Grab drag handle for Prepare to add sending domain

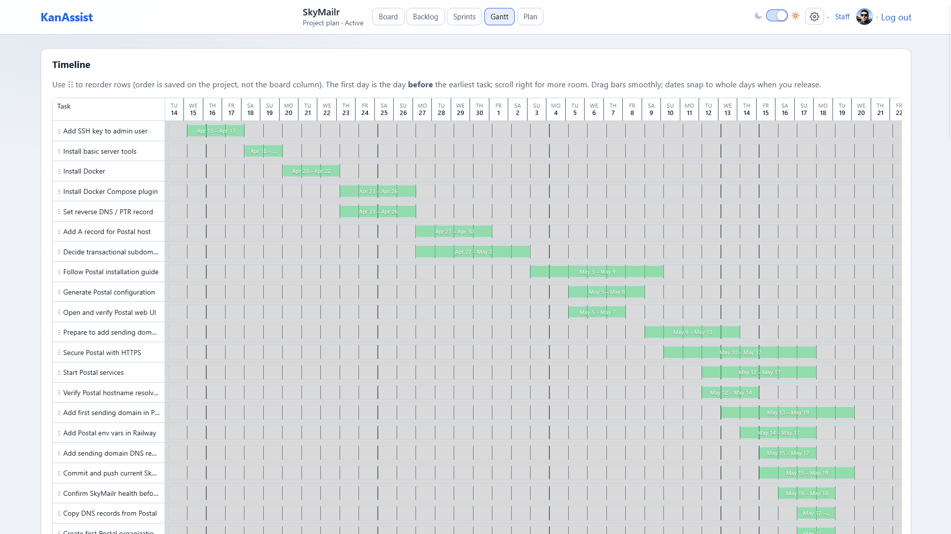[x=59, y=333]
